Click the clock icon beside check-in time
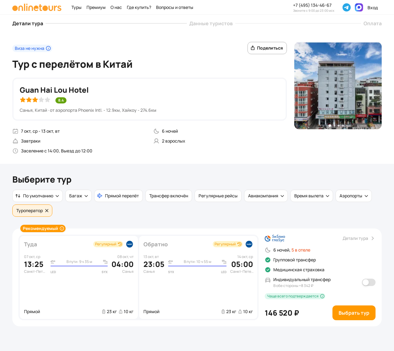 click(x=15, y=151)
